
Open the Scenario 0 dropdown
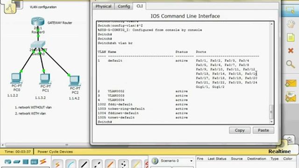pos(177,161)
